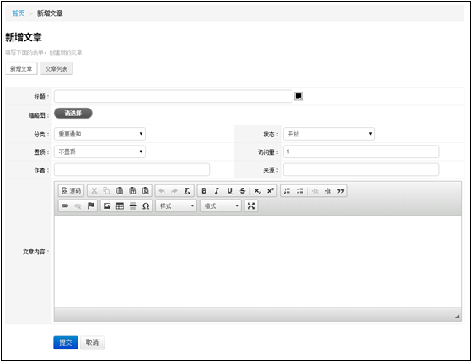Toggle bold formatting in the editor
This screenshot has height=362, width=472.
[x=204, y=190]
